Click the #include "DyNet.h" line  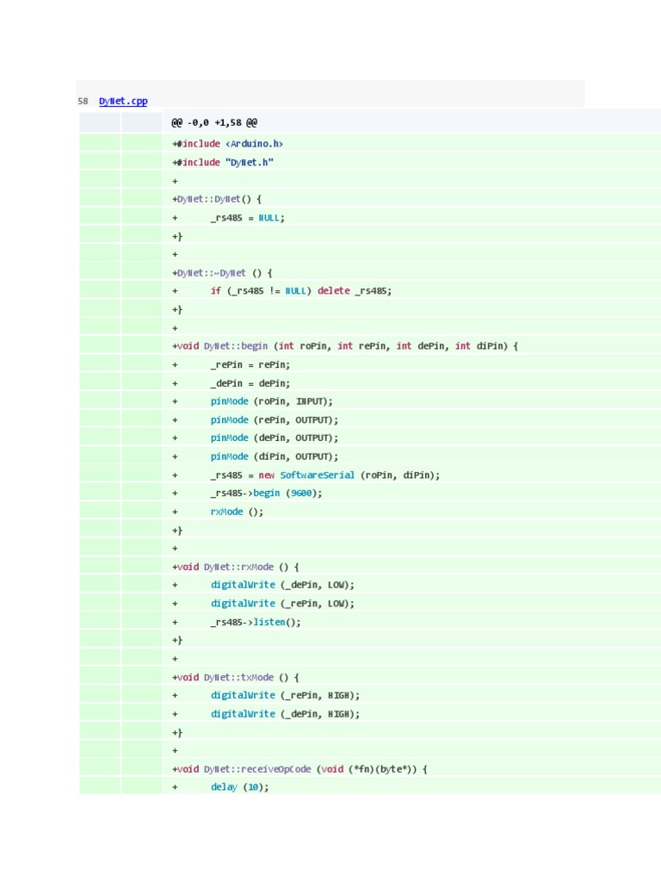224,162
